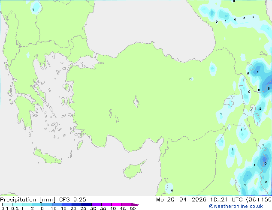Pick the 40–45 mm magenta legend swatch
Viewport: 272px width, 210px height.
coord(116,204)
